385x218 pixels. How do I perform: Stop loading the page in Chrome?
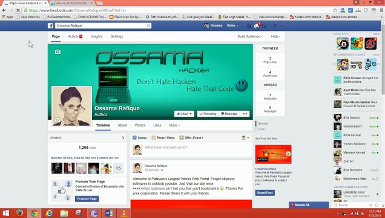click(x=18, y=10)
